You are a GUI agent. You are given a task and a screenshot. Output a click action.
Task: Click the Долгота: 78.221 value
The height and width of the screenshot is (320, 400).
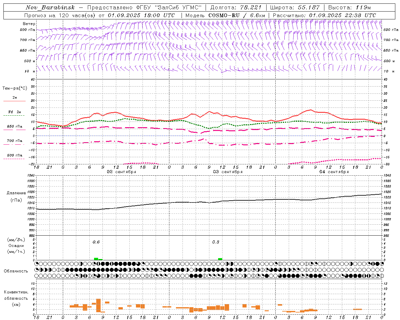point(236,7)
